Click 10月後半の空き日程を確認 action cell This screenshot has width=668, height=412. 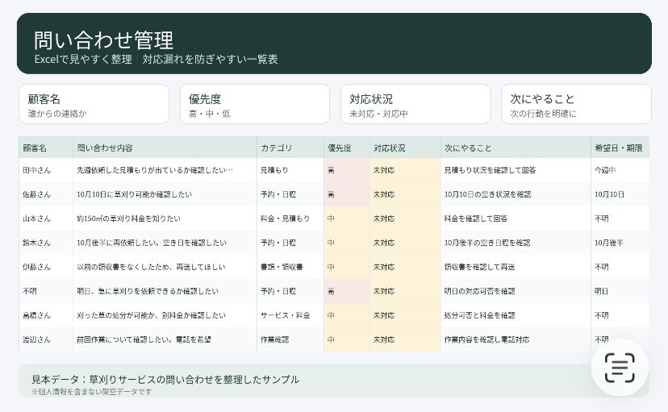click(516, 243)
